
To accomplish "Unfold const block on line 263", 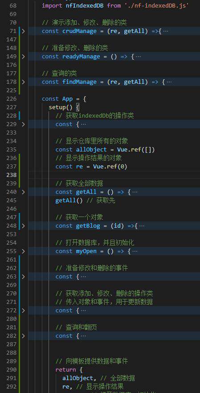I will pos(23,277).
